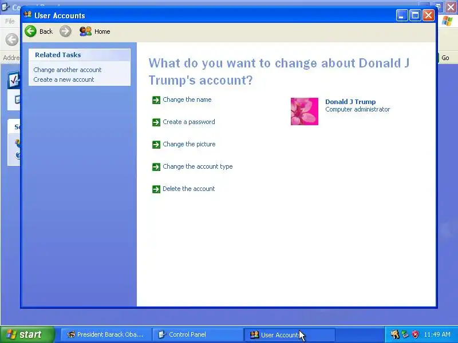Open the File menu in Control Panel window
Image resolution: width=458 pixels, height=343 pixels.
pyautogui.click(x=10, y=21)
